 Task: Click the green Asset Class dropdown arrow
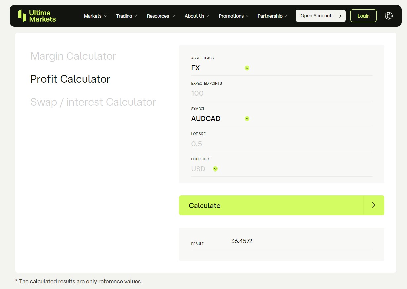coord(247,68)
